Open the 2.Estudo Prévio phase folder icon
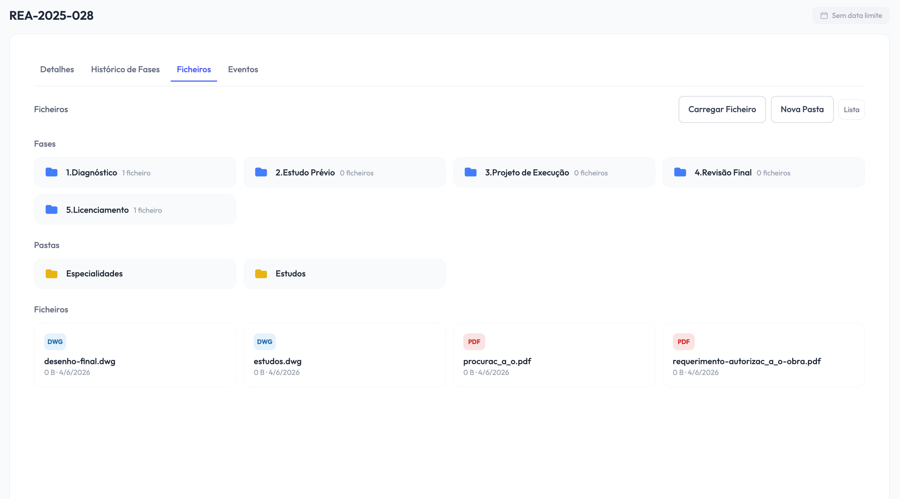900x499 pixels. click(261, 172)
